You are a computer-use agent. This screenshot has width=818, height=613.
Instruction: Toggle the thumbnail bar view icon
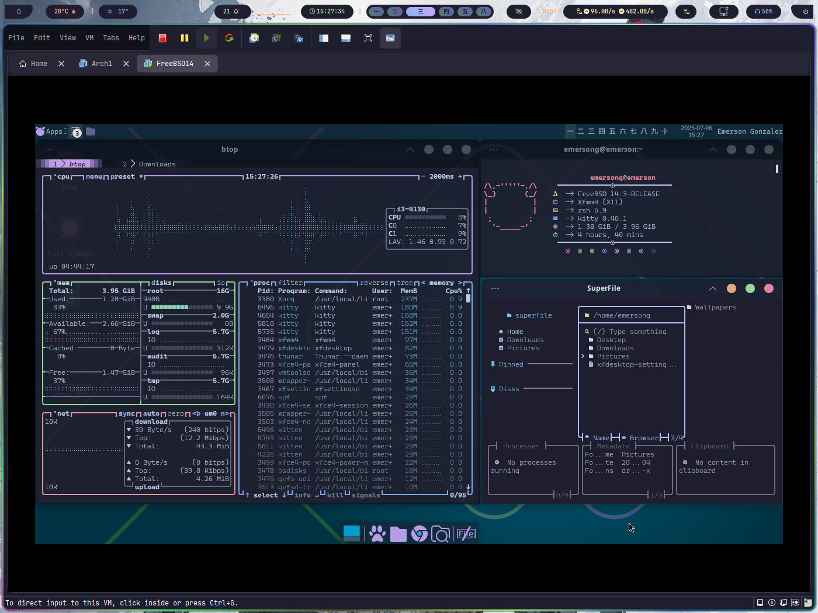346,38
